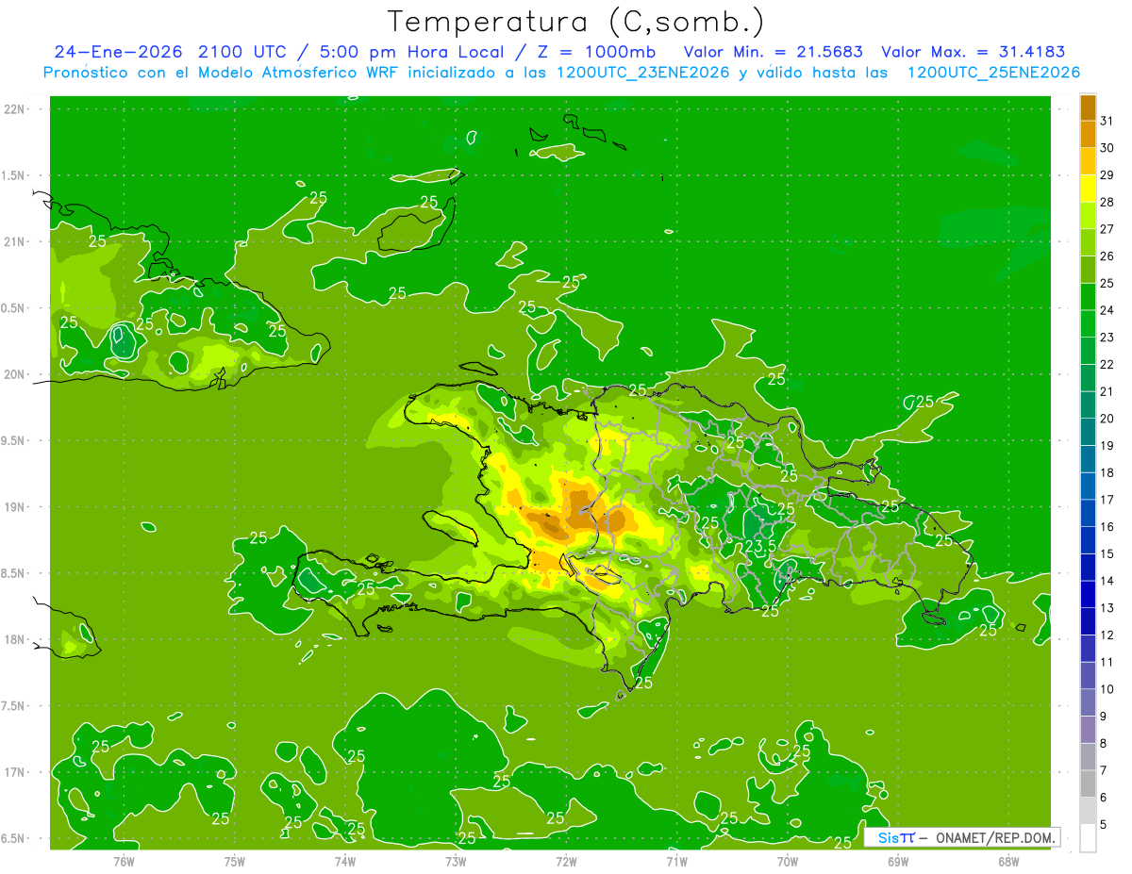The image size is (1132, 874).
Task: Pick the yellow swatch between legend 28 and 29
Action: (x=1088, y=189)
